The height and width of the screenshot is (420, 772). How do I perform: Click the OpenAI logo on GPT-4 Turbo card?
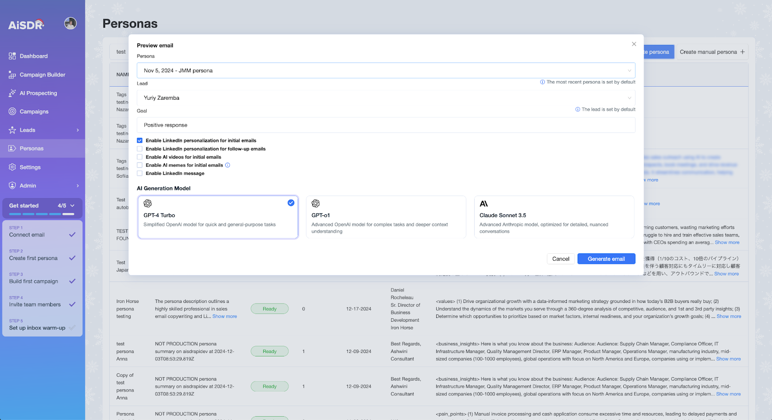[x=148, y=204]
